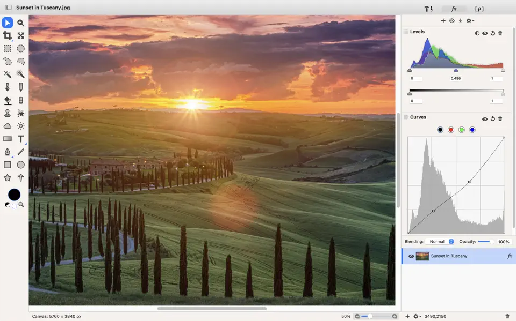
Task: Click the Levels midtone 0.496 value field
Action: 456,78
